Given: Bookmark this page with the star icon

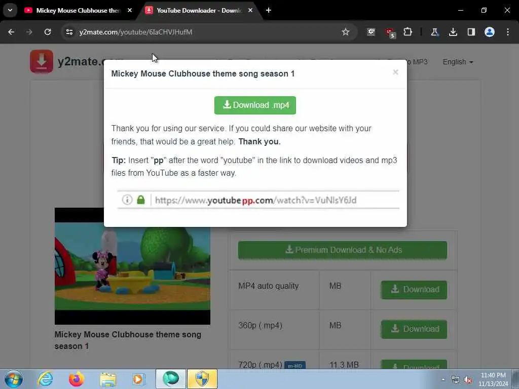Looking at the screenshot, I should (x=346, y=32).
